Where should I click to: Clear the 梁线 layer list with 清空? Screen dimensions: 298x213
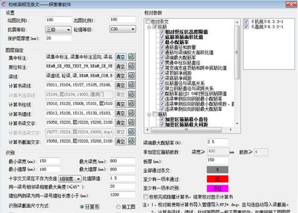(121, 76)
